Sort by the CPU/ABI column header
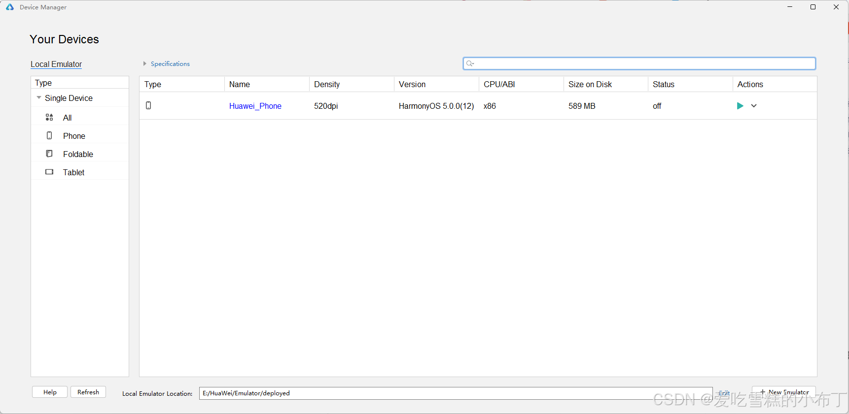This screenshot has height=414, width=849. [x=521, y=84]
